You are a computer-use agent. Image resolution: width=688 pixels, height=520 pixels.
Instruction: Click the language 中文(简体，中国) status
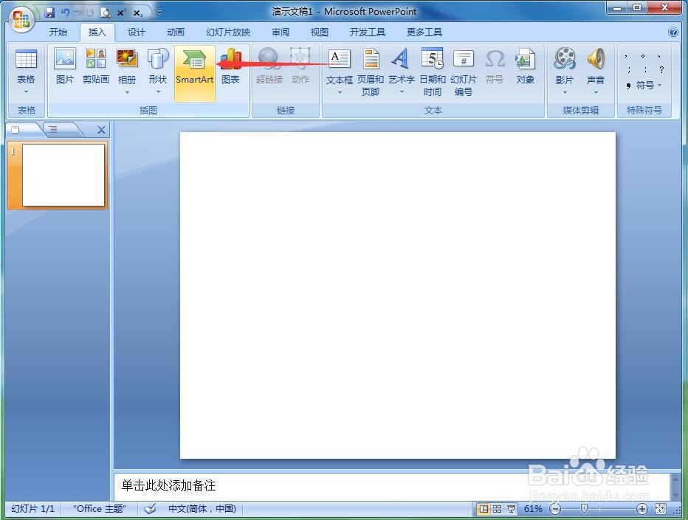point(202,509)
